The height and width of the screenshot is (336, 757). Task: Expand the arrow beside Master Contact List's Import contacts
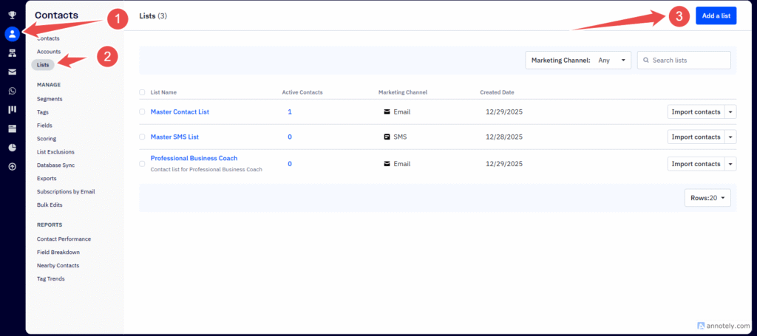(730, 112)
